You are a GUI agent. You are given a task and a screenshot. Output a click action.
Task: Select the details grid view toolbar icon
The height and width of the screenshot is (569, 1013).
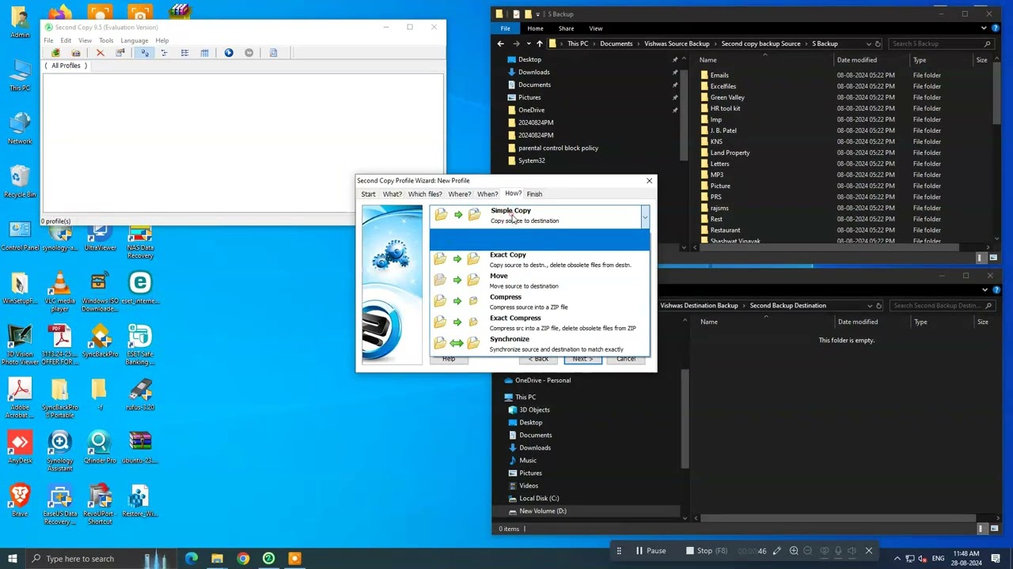coord(204,53)
